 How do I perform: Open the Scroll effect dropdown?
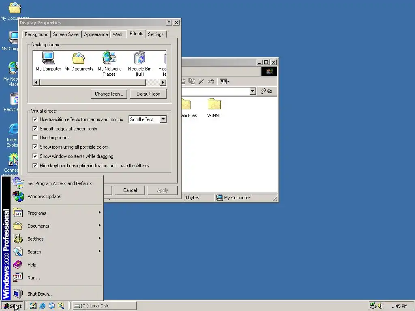coord(163,119)
